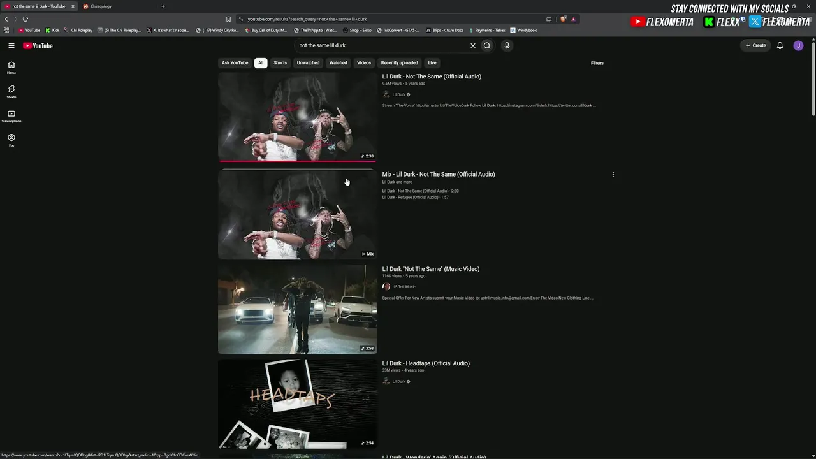Open Mix - Lil Durk - Not The Same title
The width and height of the screenshot is (816, 459).
[439, 174]
